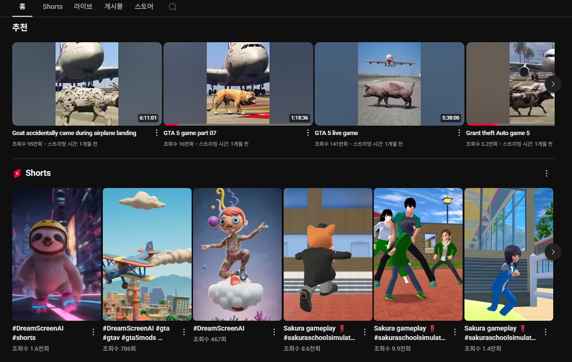The height and width of the screenshot is (362, 572).
Task: Open options for the #DreamScreenAI #gta short
Action: click(x=184, y=332)
